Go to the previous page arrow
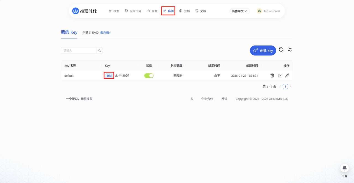The image size is (354, 183). click(x=280, y=87)
